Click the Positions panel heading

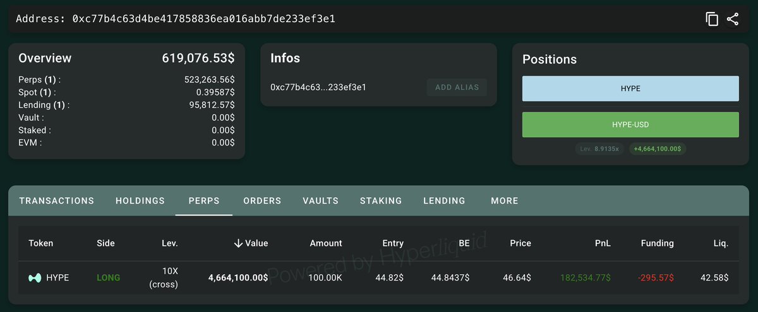click(550, 59)
